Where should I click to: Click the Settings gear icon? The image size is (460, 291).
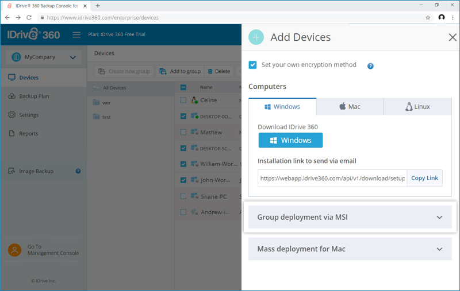(x=11, y=114)
